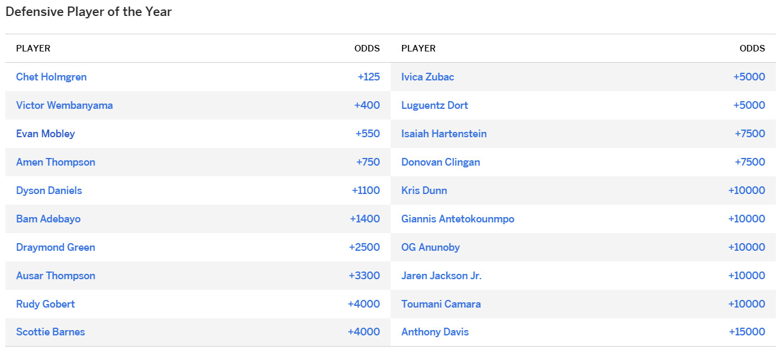The height and width of the screenshot is (349, 780).
Task: Open Chet Holmgren's player page
Action: pyautogui.click(x=51, y=77)
